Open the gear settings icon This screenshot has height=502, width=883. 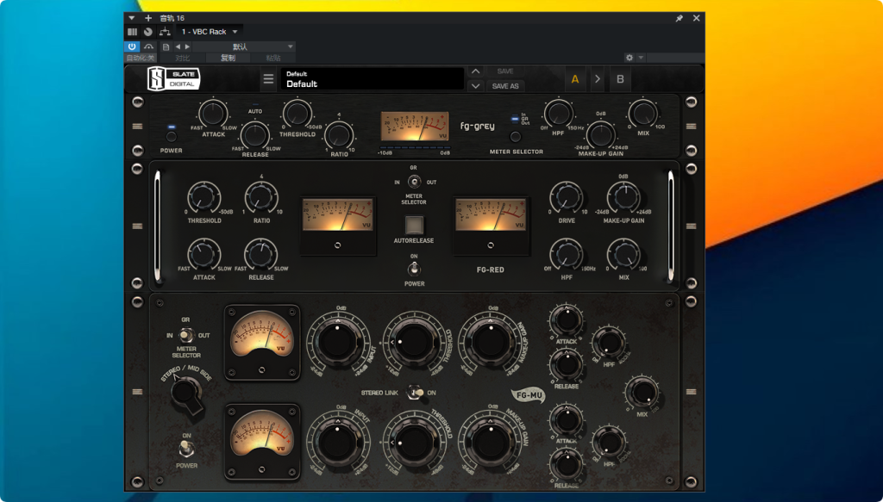(629, 58)
